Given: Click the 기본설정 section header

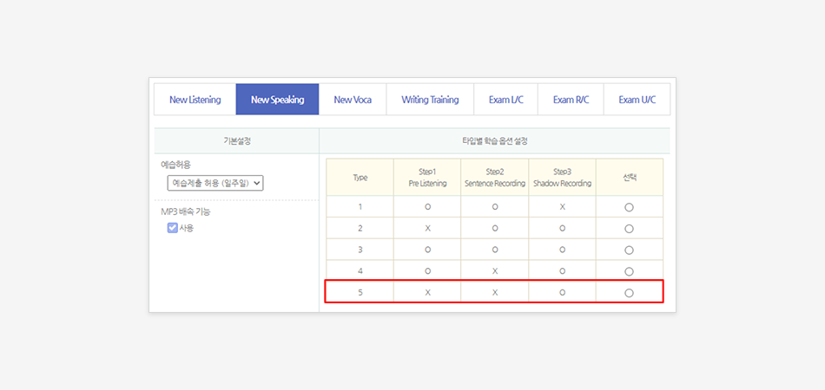Looking at the screenshot, I should pyautogui.click(x=237, y=140).
